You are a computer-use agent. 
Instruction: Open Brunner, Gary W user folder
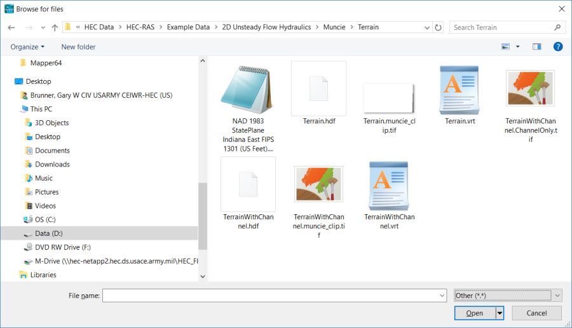(101, 95)
